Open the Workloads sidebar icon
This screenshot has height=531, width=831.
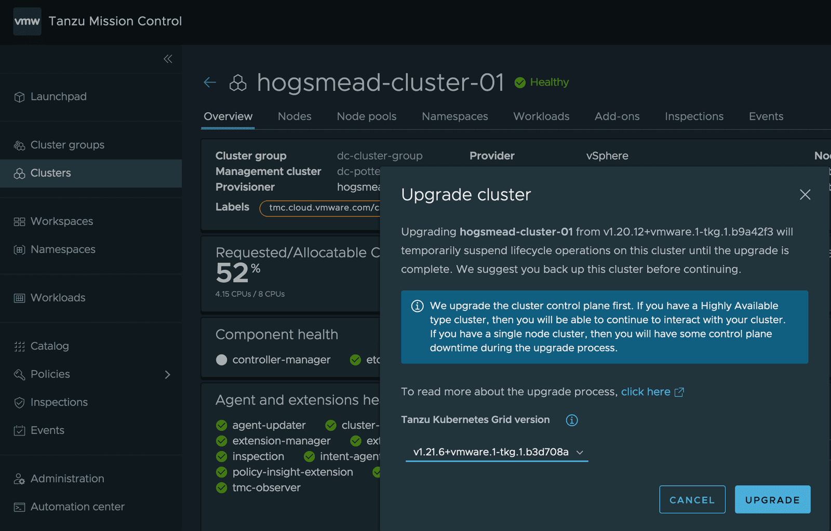19,297
